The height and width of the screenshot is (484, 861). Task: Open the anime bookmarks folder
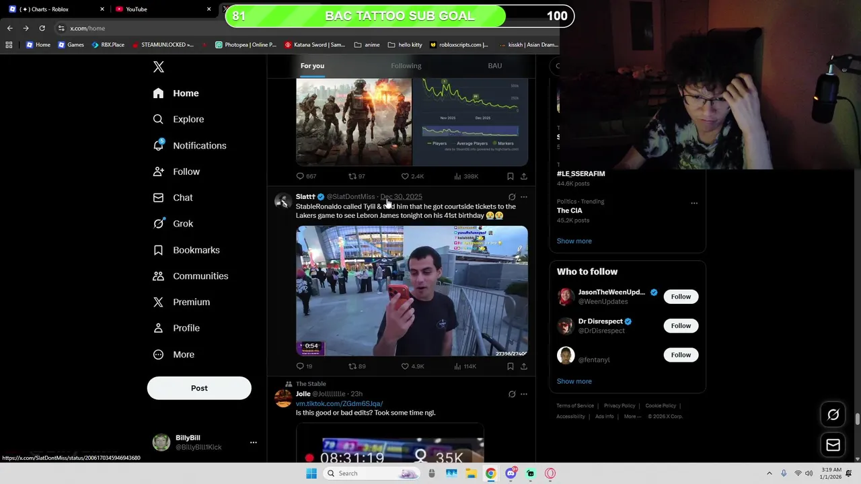[x=367, y=44]
